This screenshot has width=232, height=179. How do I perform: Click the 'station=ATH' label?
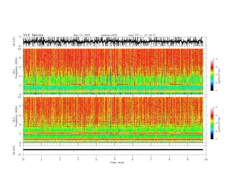click(x=109, y=35)
